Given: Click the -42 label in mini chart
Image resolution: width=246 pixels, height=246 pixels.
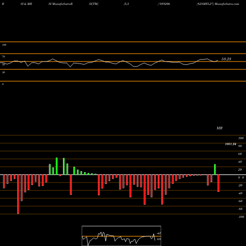Looking at the screenshot, I should (x=159, y=233).
